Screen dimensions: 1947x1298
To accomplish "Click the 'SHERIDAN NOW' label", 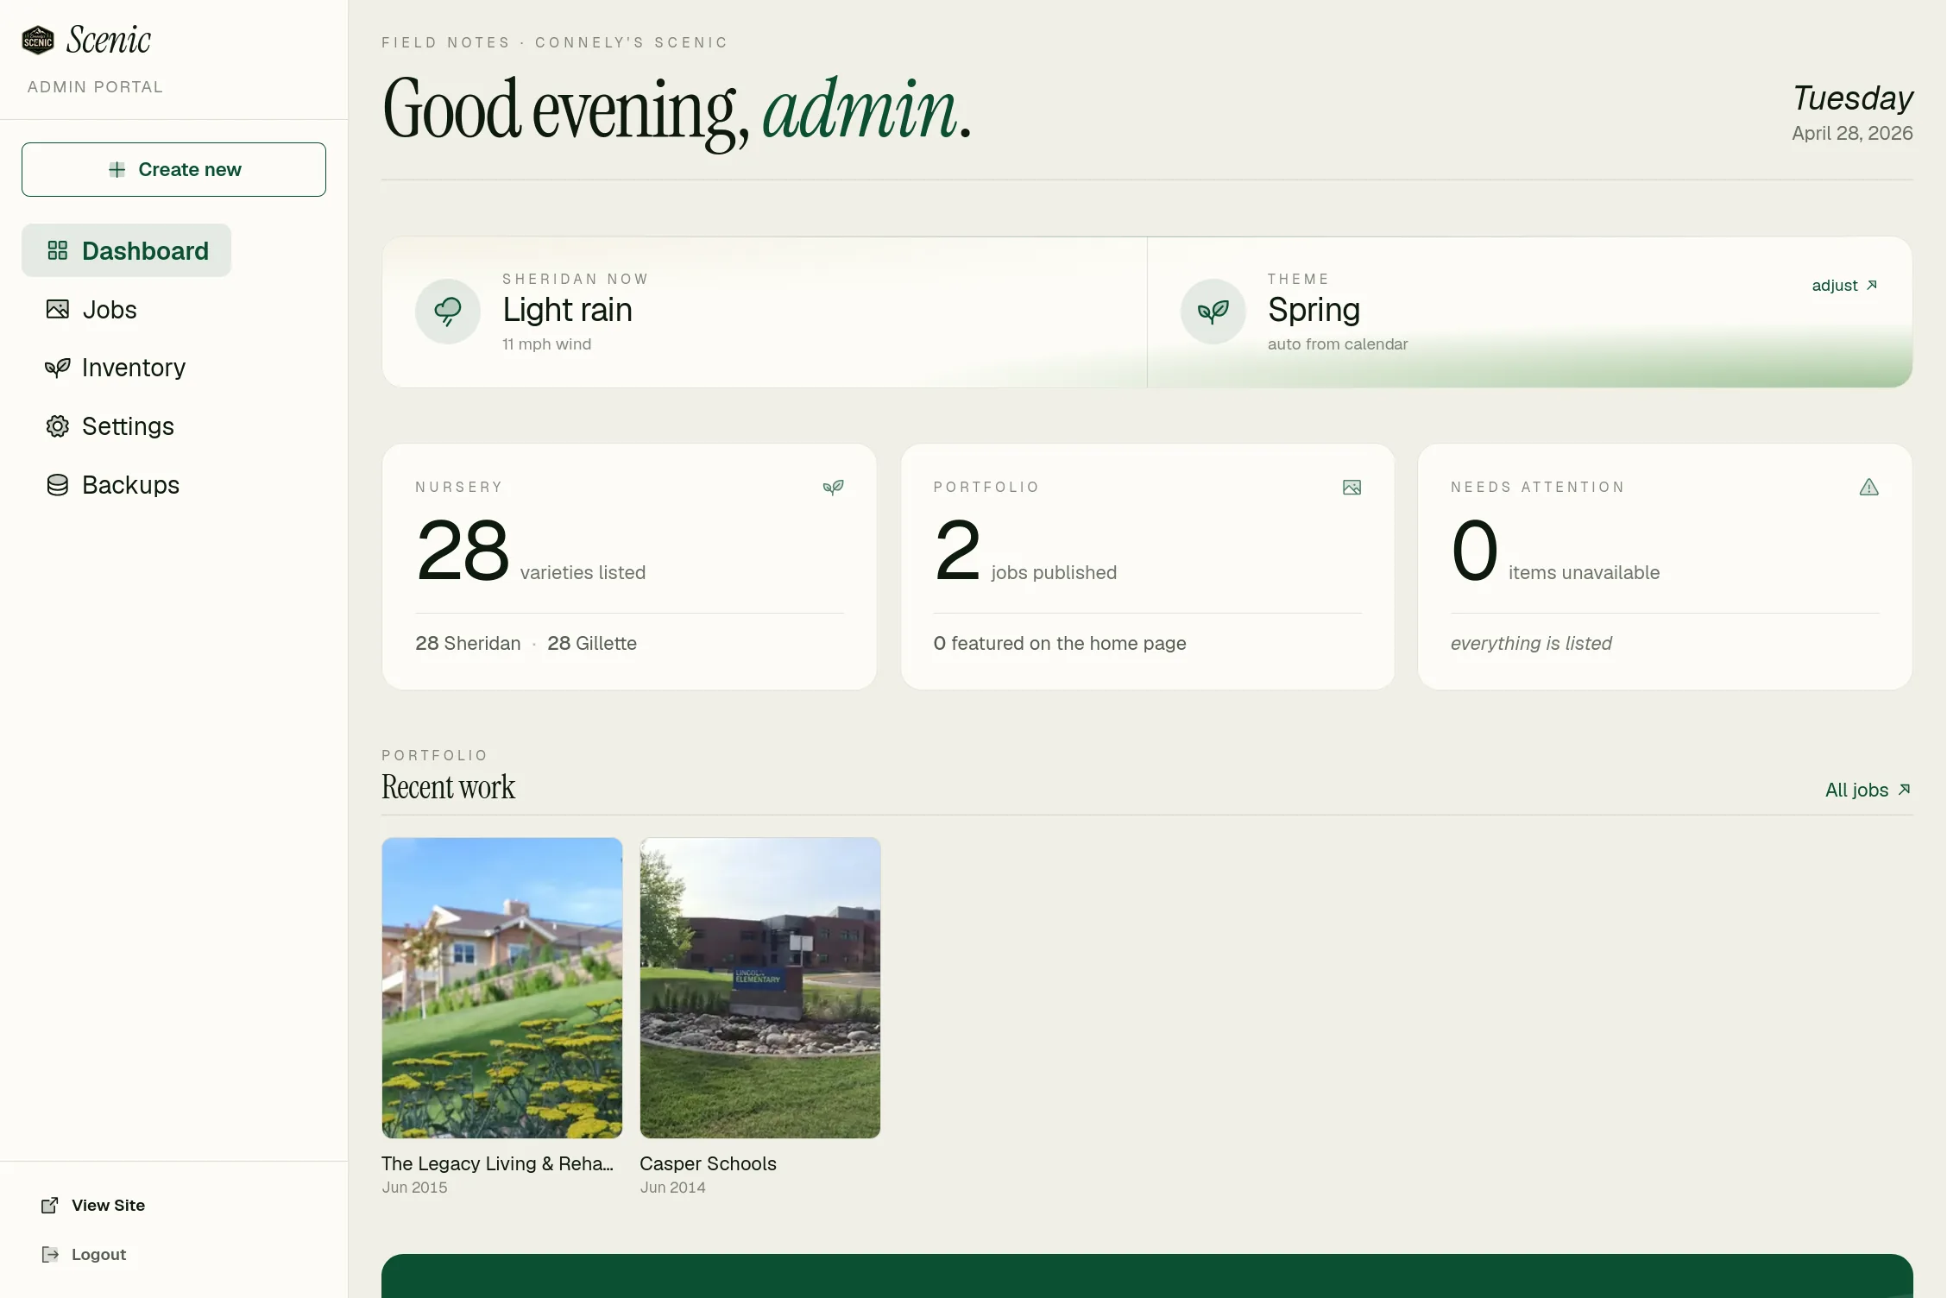I will [576, 279].
